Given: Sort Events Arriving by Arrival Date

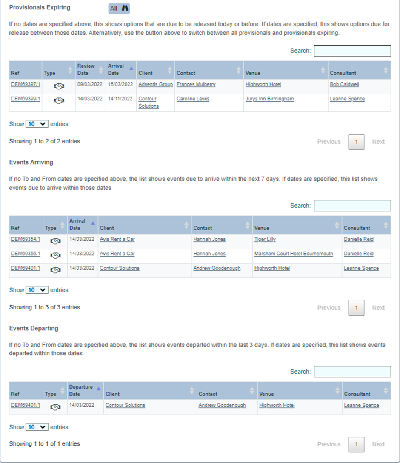Looking at the screenshot, I should pyautogui.click(x=83, y=224).
